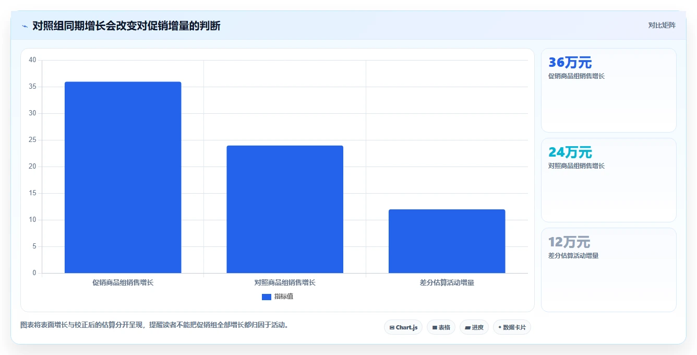This screenshot has width=697, height=355.
Task: Click the title 对照组同期增长会改变对促销增量的判断
Action: [126, 26]
